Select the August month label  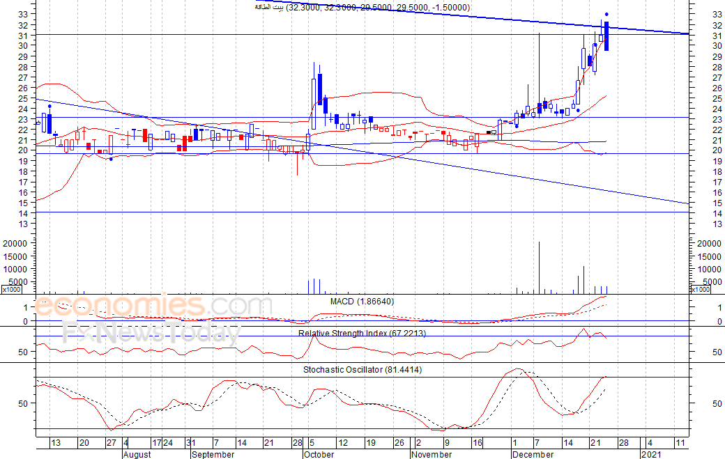137,454
